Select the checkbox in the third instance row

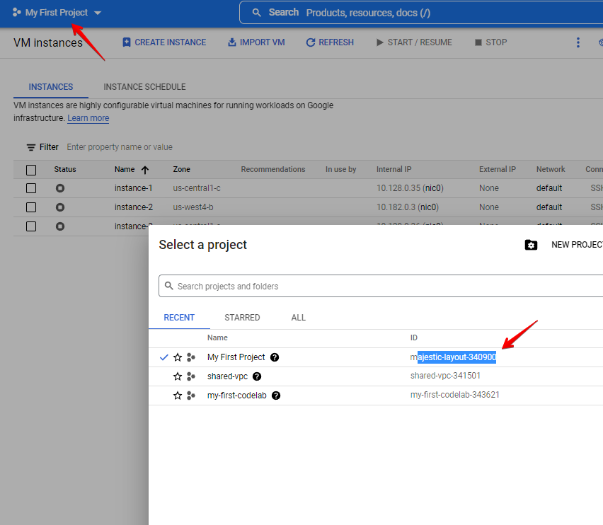(31, 226)
